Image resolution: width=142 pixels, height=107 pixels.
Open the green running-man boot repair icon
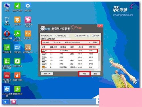point(17,89)
